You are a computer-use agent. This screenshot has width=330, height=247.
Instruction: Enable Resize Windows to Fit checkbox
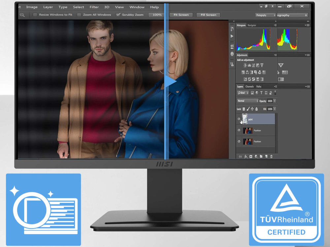click(35, 15)
